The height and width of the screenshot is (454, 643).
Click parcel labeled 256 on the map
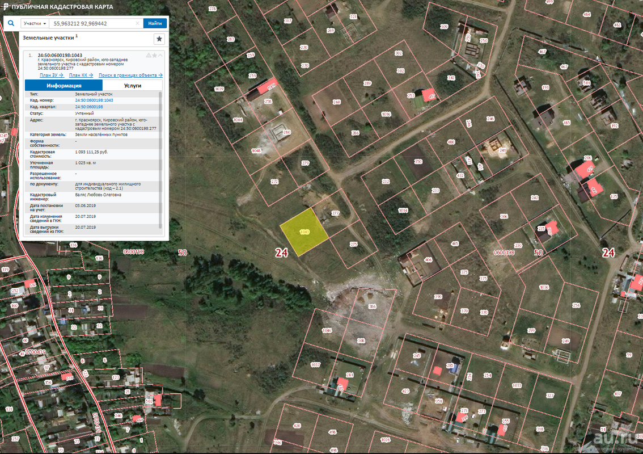tap(576, 305)
